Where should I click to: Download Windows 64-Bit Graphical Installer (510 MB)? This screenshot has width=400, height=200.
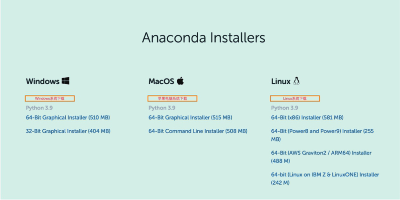[x=68, y=118]
